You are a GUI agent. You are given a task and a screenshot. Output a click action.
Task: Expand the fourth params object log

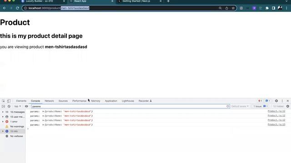pyautogui.click(x=43, y=125)
